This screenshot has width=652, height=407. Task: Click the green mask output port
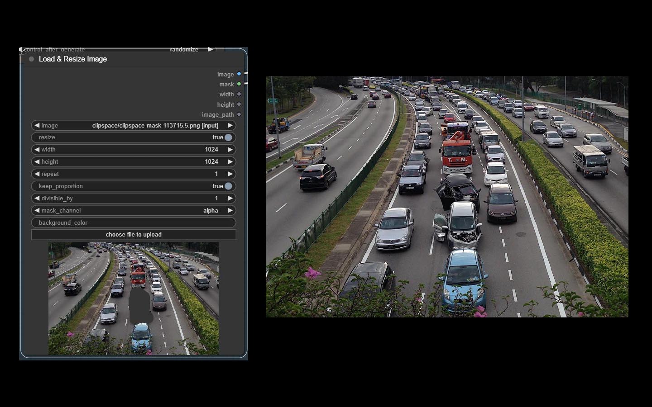239,84
